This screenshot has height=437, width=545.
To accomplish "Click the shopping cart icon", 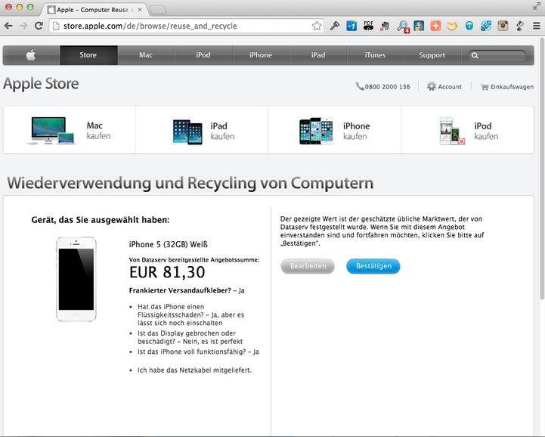I will [485, 86].
